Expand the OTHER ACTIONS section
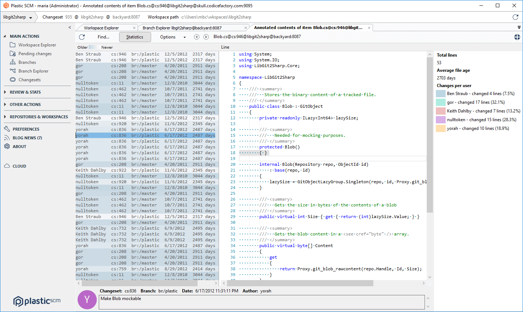 click(5, 104)
